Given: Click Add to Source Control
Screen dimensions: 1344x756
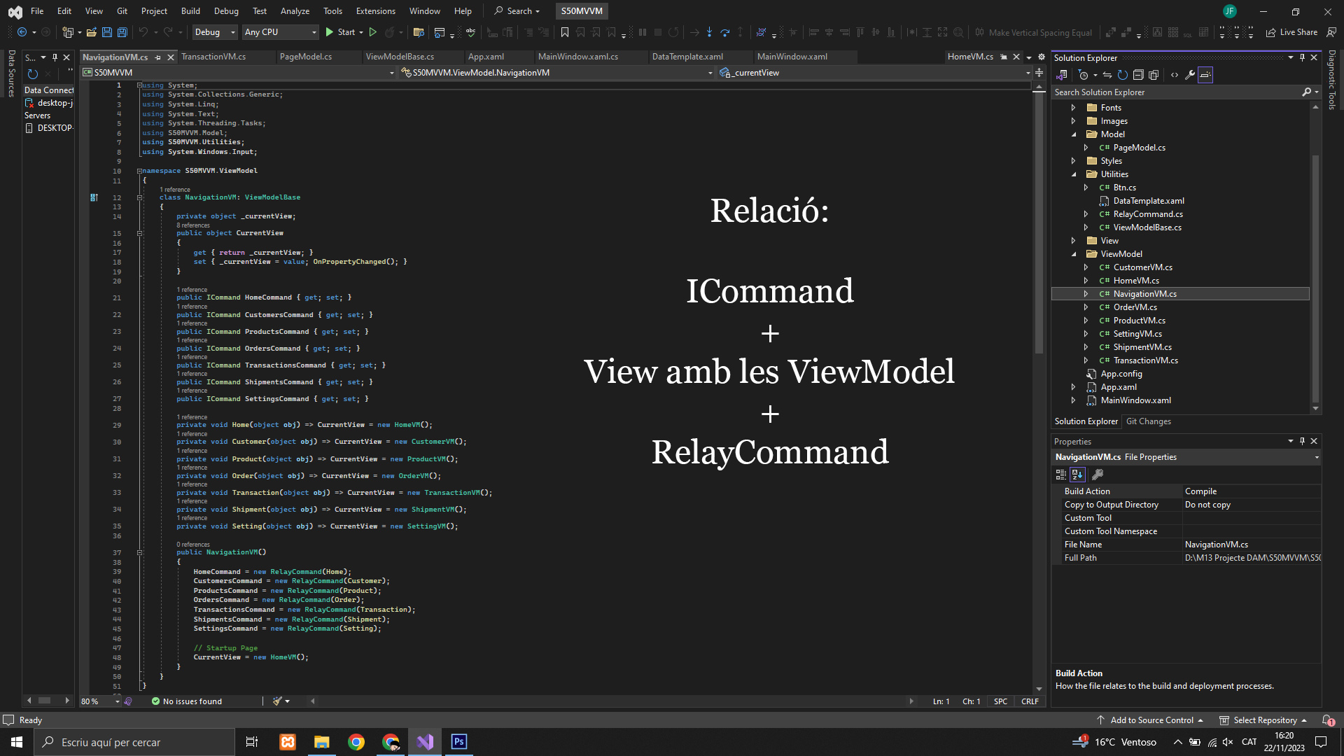Looking at the screenshot, I should tap(1151, 720).
